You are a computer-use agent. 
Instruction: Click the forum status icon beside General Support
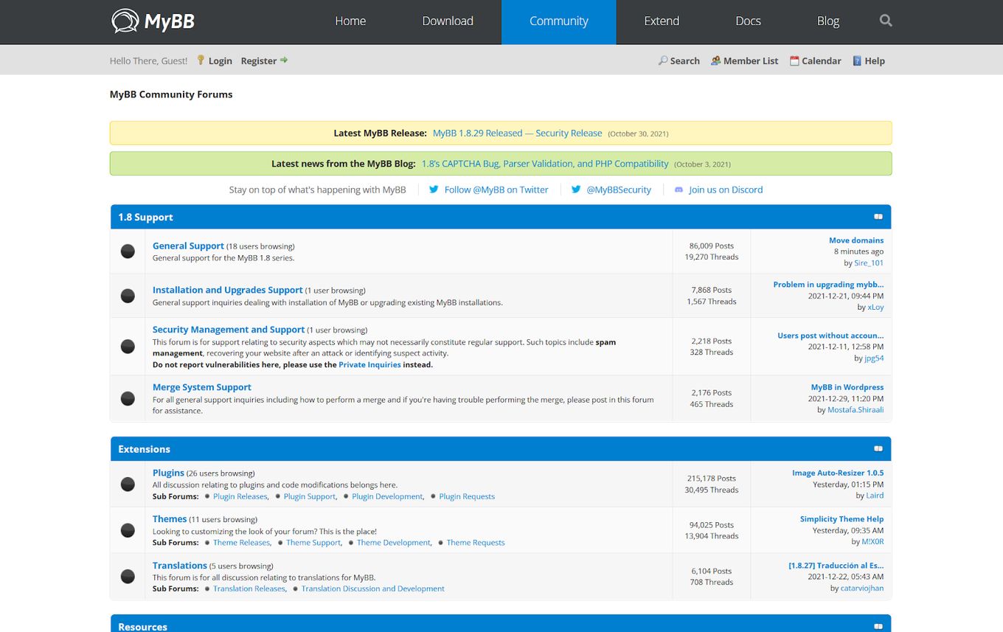(x=128, y=251)
